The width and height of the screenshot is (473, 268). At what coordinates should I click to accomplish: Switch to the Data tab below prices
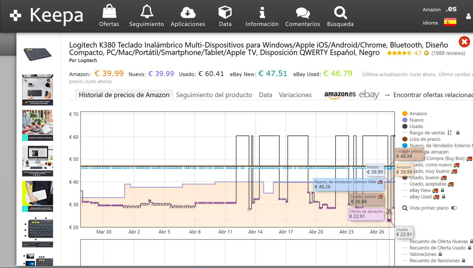tap(265, 95)
